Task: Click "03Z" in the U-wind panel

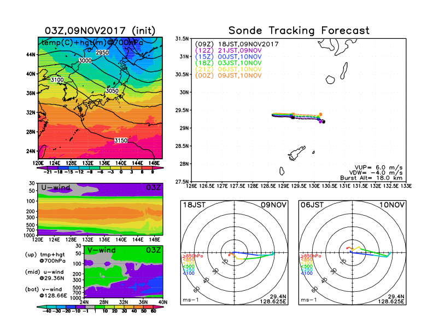Action: tap(153, 188)
